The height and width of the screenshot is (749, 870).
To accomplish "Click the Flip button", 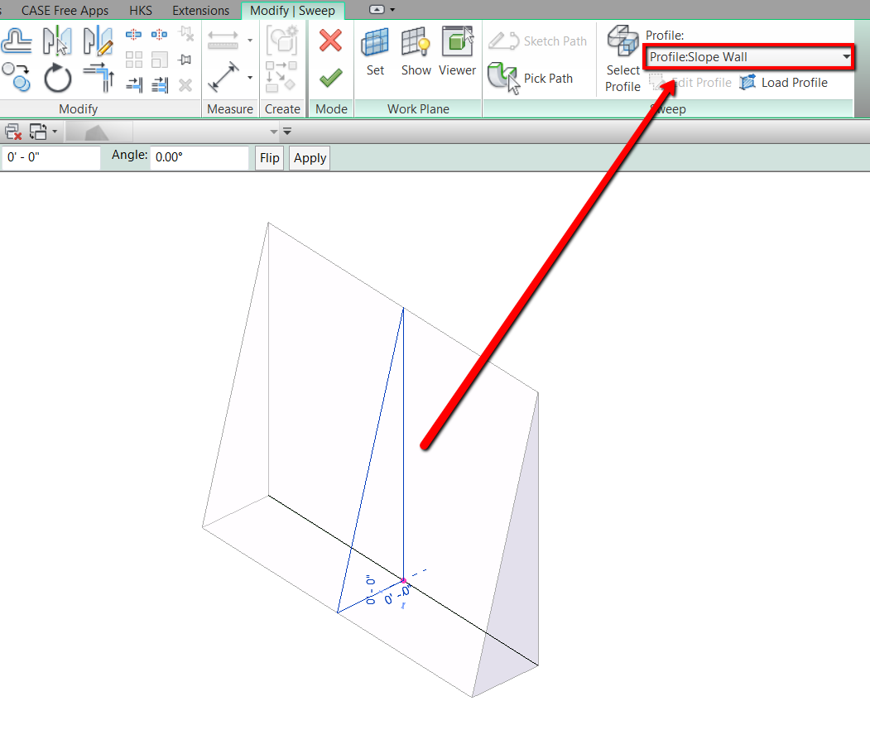I will point(269,157).
